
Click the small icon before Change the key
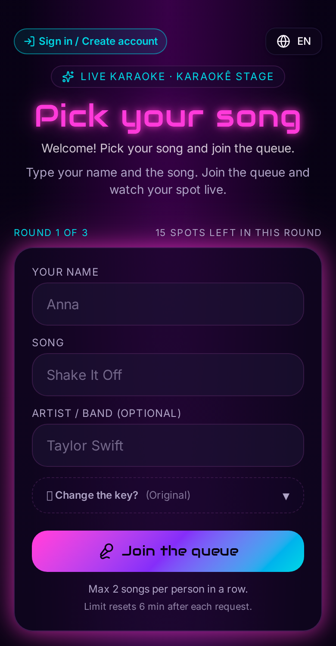click(50, 496)
